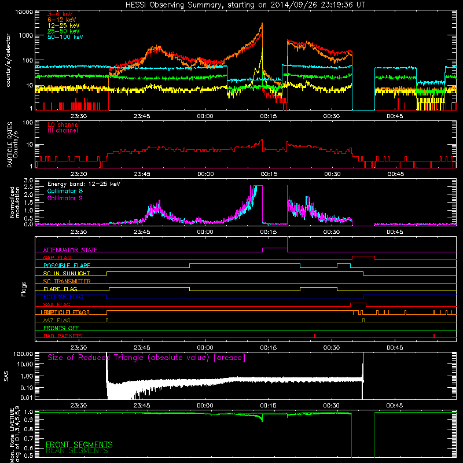Click the HESSI Observing Summary title text

[x=245, y=5]
